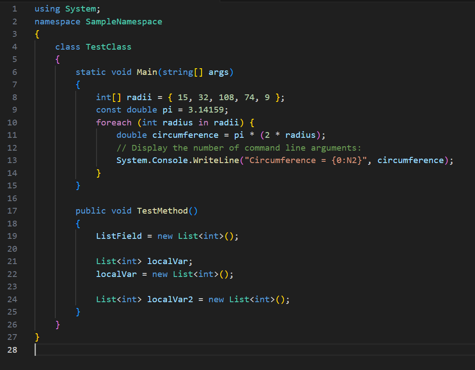Click the TestClass class name
The height and width of the screenshot is (370, 475).
tap(108, 47)
